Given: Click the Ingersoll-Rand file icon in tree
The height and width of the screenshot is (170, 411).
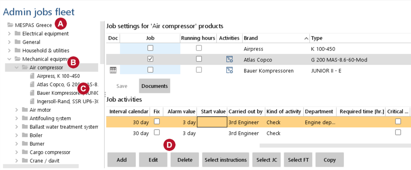Looking at the screenshot, I should click(x=32, y=101).
